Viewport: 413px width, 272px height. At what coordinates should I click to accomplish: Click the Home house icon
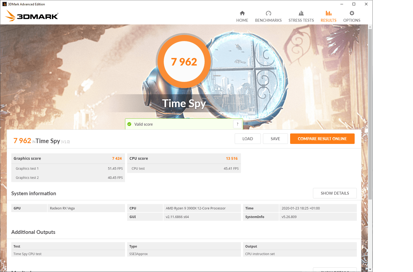[242, 13]
